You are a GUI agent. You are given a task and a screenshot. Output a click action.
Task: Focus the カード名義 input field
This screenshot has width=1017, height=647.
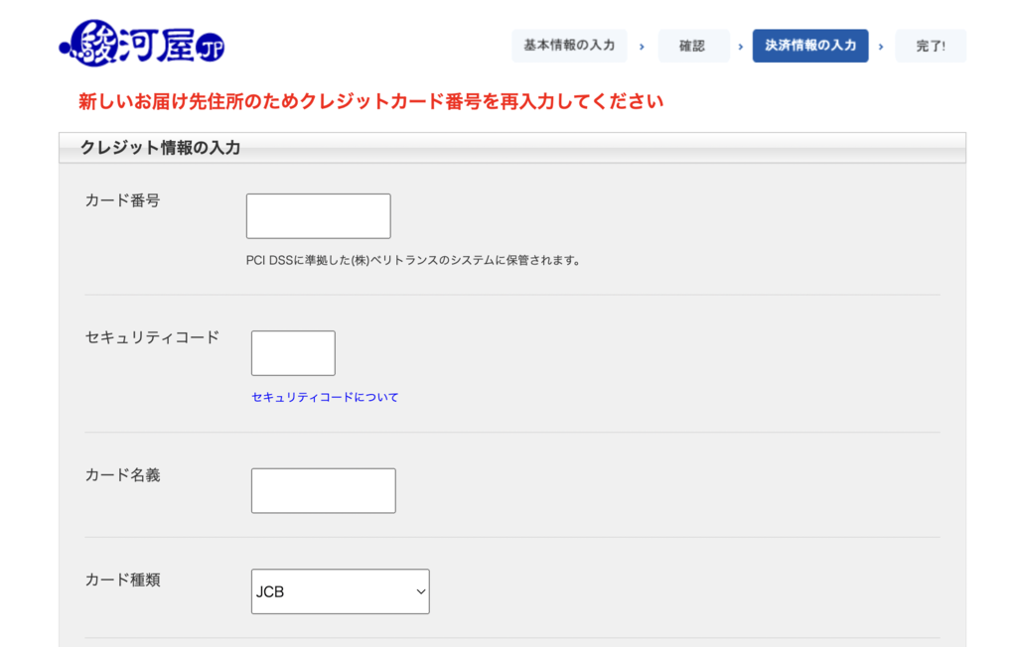click(324, 491)
